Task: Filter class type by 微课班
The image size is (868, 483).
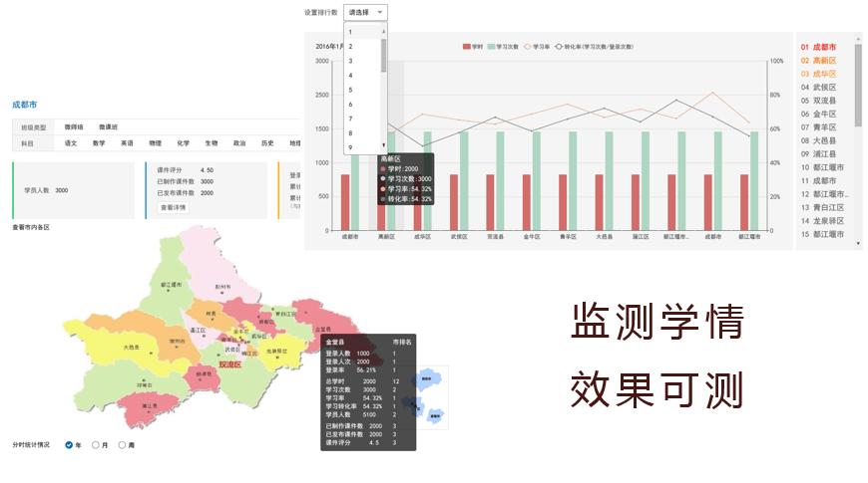Action: [109, 127]
